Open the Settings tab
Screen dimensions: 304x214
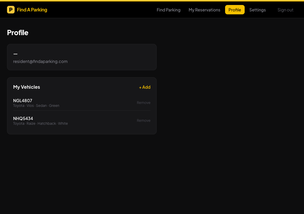pos(258,10)
